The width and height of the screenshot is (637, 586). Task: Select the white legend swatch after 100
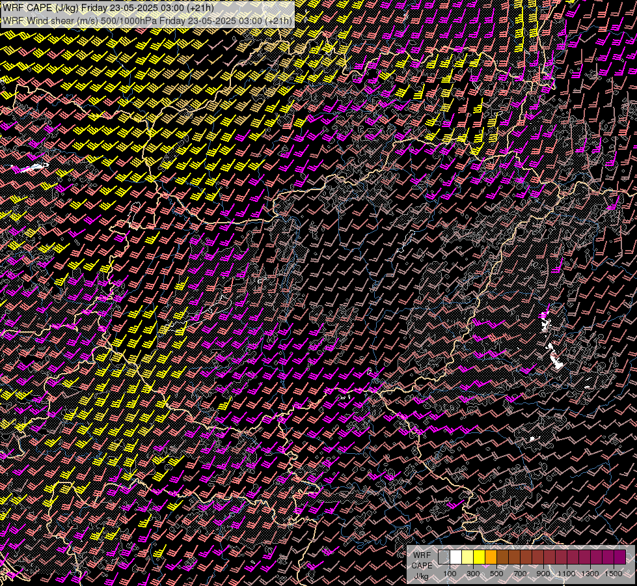click(456, 557)
